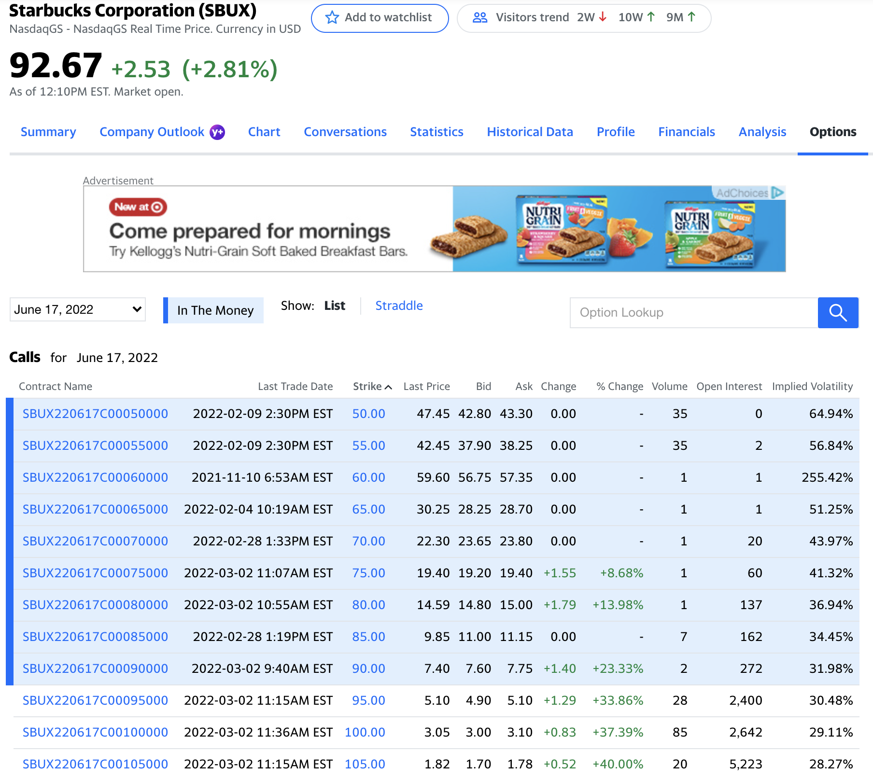The width and height of the screenshot is (873, 780).
Task: Click the Add to watchlist button
Action: click(380, 18)
